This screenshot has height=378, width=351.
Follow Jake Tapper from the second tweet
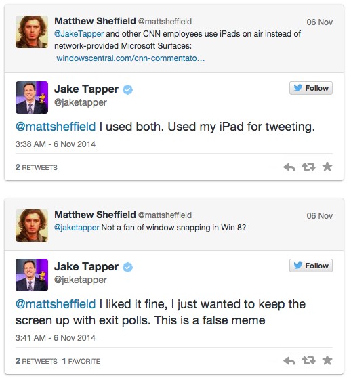pyautogui.click(x=311, y=266)
